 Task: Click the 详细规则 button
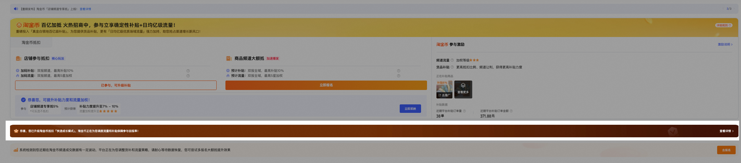point(724,25)
